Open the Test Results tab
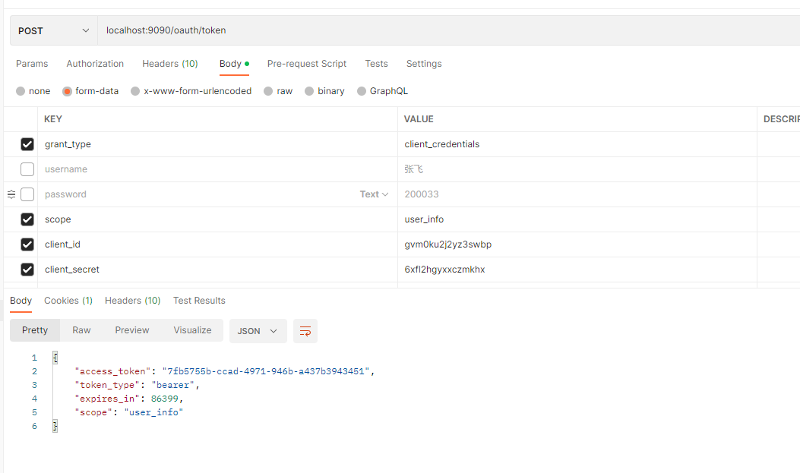 199,301
